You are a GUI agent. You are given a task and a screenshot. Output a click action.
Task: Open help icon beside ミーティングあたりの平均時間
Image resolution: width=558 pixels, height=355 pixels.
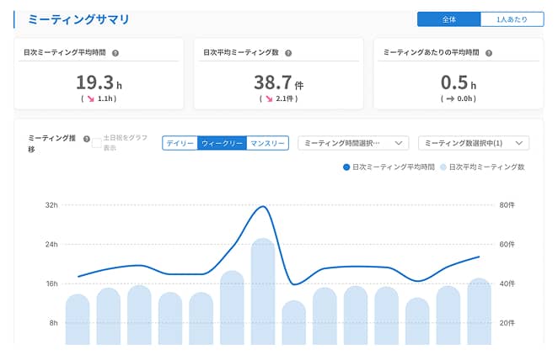(x=489, y=53)
